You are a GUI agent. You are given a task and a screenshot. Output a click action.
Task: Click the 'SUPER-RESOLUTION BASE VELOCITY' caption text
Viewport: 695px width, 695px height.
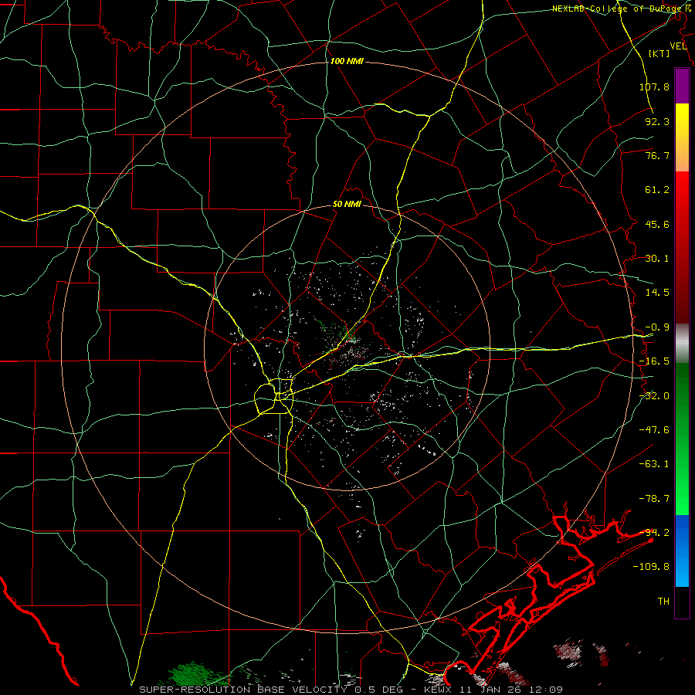click(x=245, y=690)
